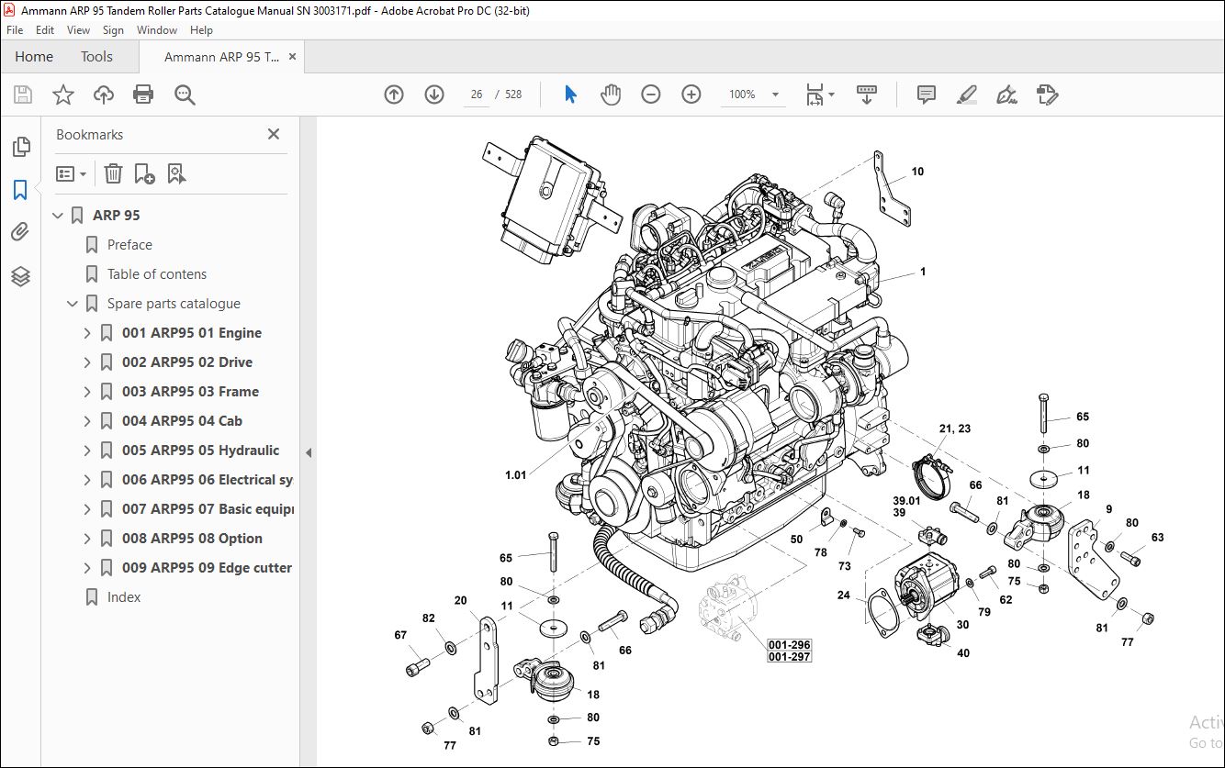Viewport: 1225px width, 768px height.
Task: Expand the 003 ARP95 03 Frame bookmark
Action: (87, 392)
